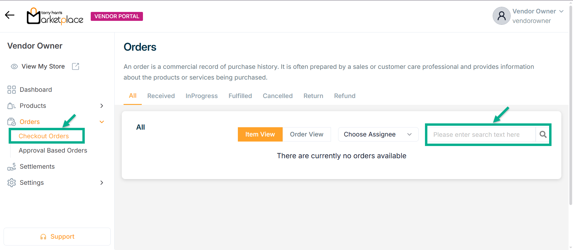Viewport: 573px width, 250px height.
Task: Click the Settings gear icon
Action: pos(12,183)
